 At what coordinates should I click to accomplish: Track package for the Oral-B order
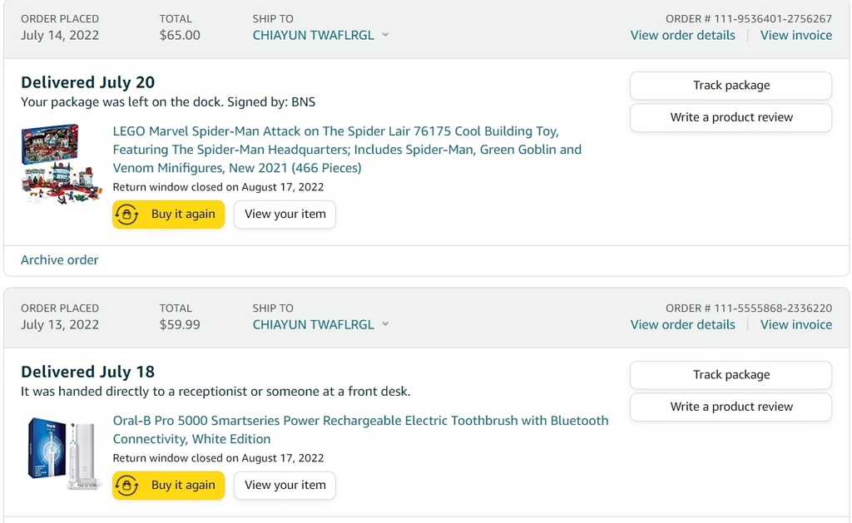click(x=731, y=375)
